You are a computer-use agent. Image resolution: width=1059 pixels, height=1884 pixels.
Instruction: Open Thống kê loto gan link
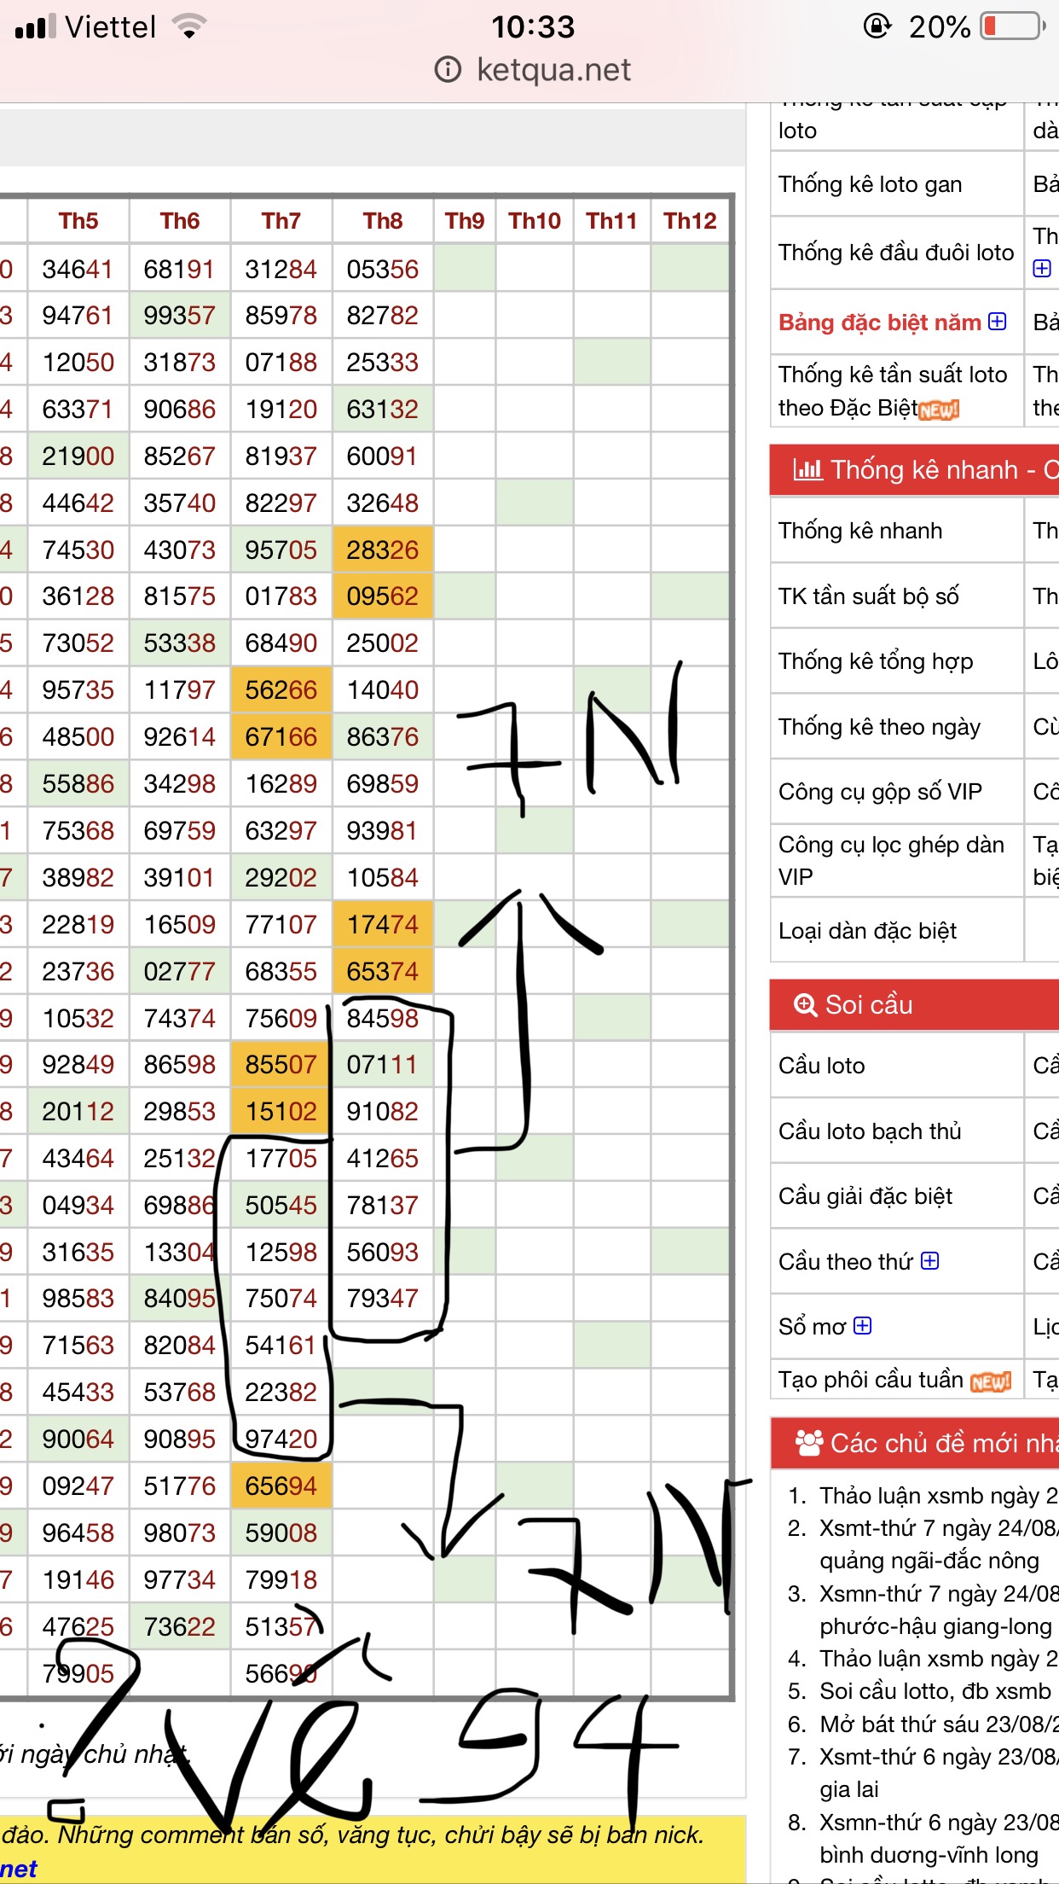[x=870, y=184]
